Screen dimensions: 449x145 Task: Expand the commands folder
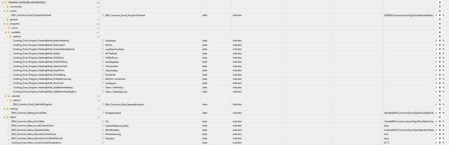(x=4, y=7)
